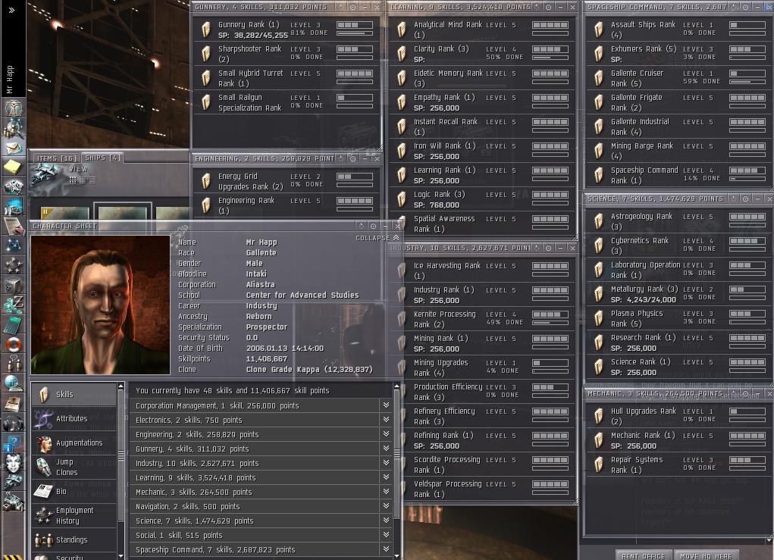
Task: Switch Ships view to large icons mode
Action: click(x=73, y=180)
